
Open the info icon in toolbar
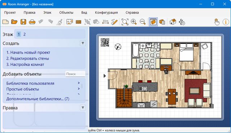pyautogui.click(x=226, y=22)
